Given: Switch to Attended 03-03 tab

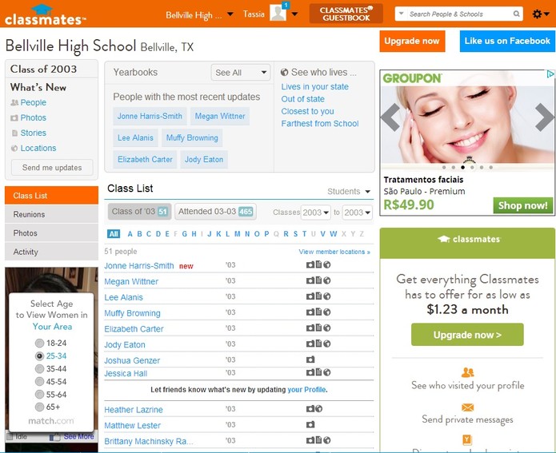Looking at the screenshot, I should point(215,212).
